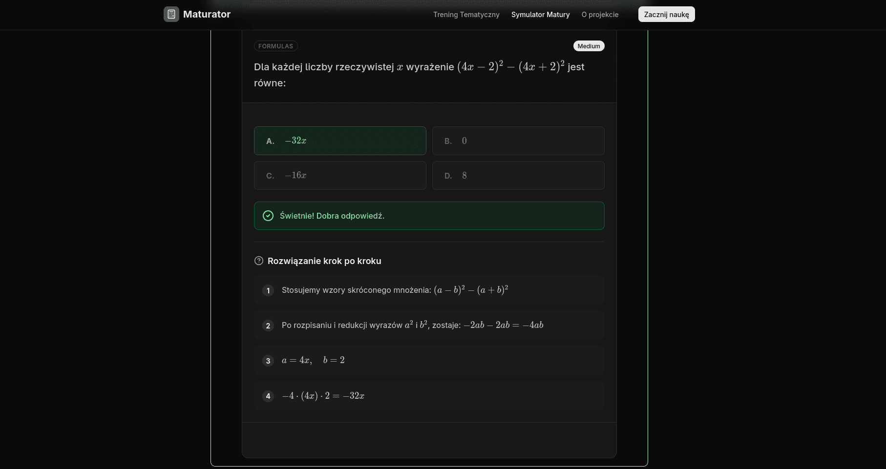Image resolution: width=886 pixels, height=469 pixels.
Task: Click the Maturator calculator logo icon
Action: point(170,14)
